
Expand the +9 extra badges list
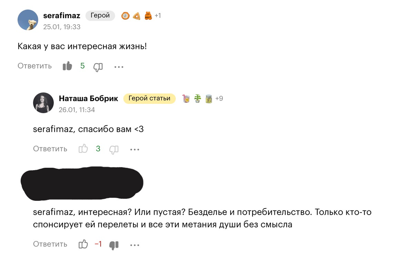click(x=219, y=99)
